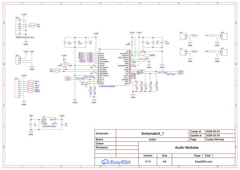Image resolution: width=240 pixels, height=170 pixels.
Task: Select the H10 header symbol
Action: point(224,36)
